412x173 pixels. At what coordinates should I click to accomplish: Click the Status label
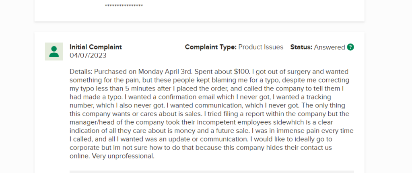(301, 47)
